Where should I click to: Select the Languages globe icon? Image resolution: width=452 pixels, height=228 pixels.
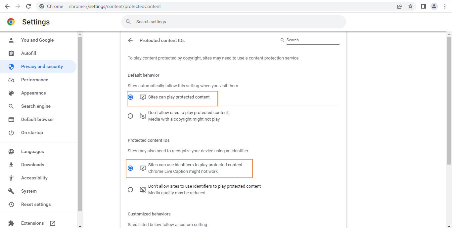tap(11, 151)
